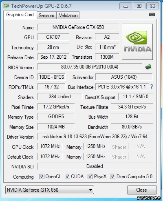Screen dimensions: 163x201
Task: Click the Subvendor field ASUS (1043)
Action: tap(124, 77)
